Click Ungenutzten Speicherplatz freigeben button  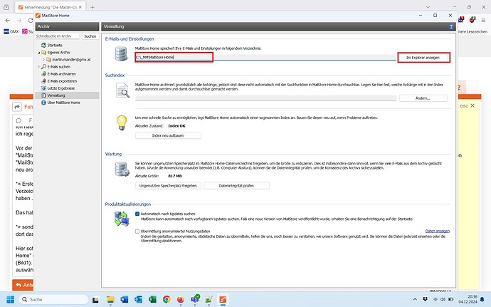(168, 186)
